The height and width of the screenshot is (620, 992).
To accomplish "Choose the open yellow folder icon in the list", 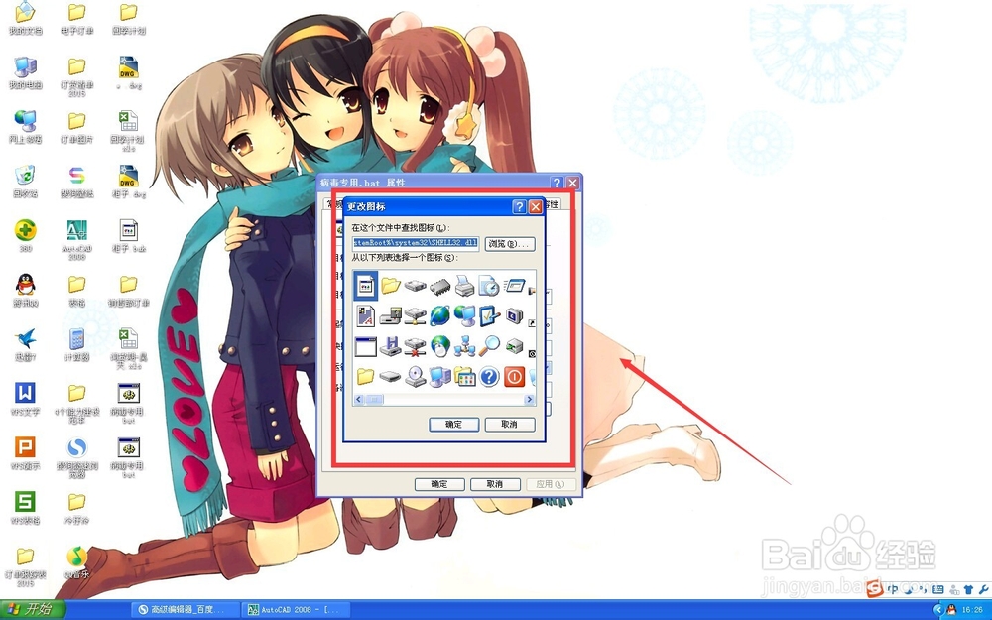I will pyautogui.click(x=390, y=286).
